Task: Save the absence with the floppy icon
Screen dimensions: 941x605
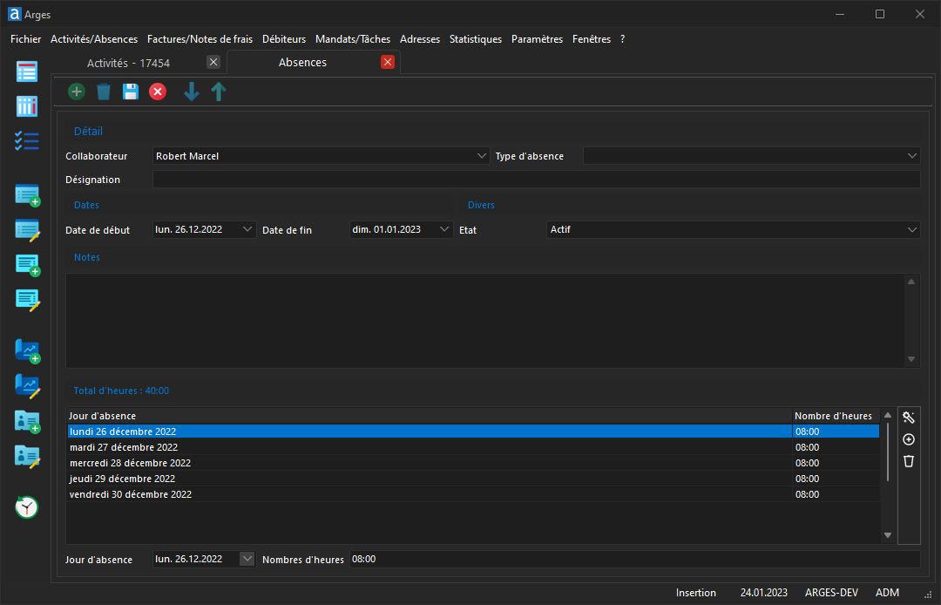Action: click(x=130, y=92)
